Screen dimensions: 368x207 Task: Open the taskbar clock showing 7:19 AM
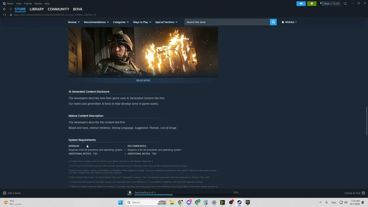355,202
